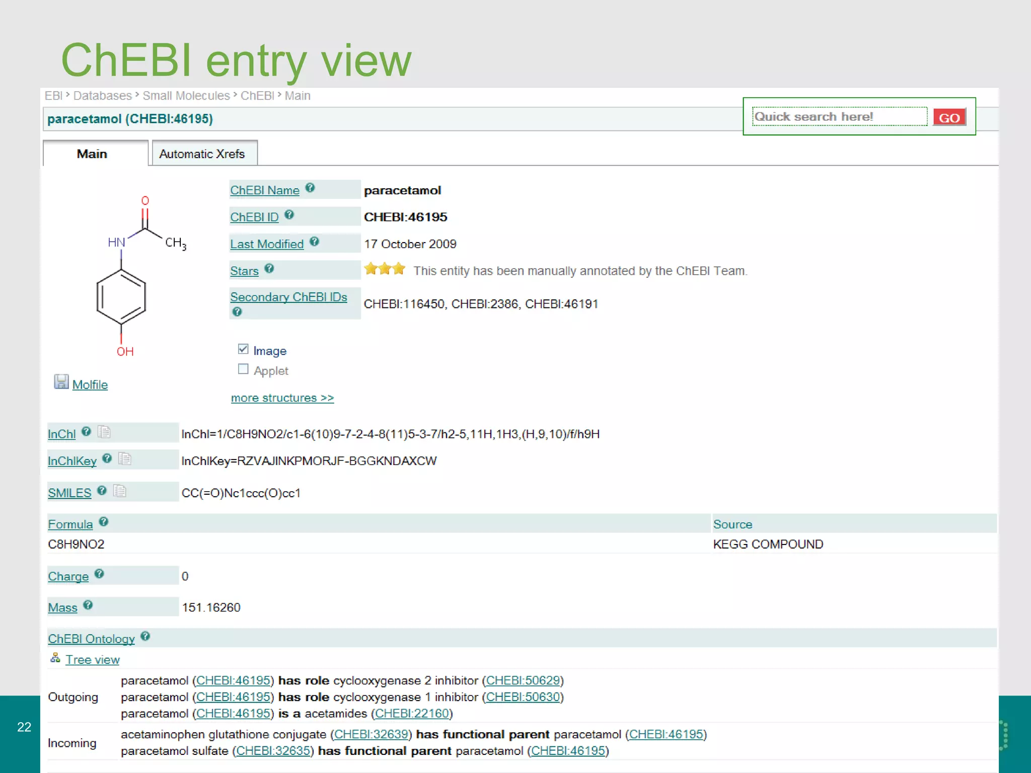
Task: Click the SMILES label link
Action: [69, 493]
